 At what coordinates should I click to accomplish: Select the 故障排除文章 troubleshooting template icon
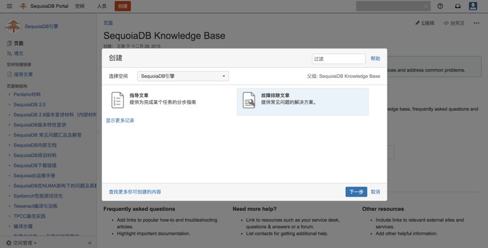coord(249,100)
